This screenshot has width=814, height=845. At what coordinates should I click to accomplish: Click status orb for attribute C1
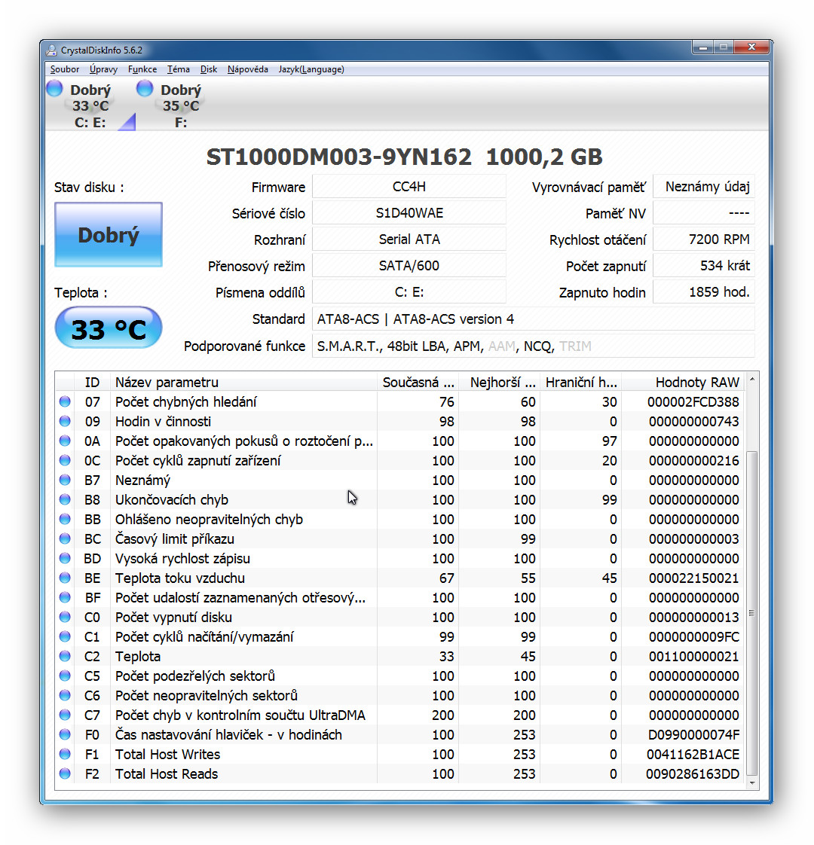pos(65,636)
